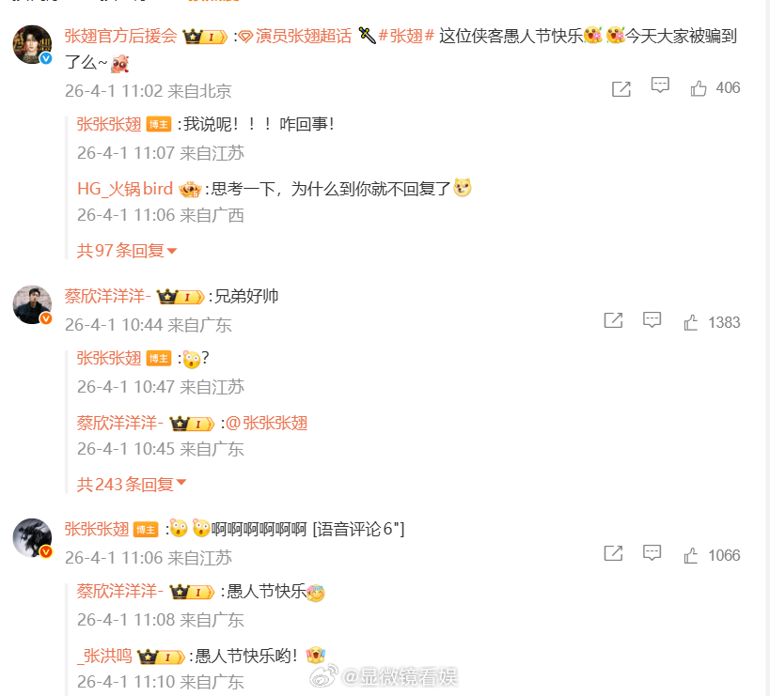The image size is (770, 696).
Task: Expand all 97 replies
Action: pos(127,251)
